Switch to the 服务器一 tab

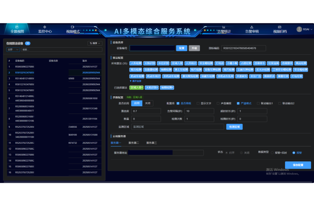(x=116, y=143)
